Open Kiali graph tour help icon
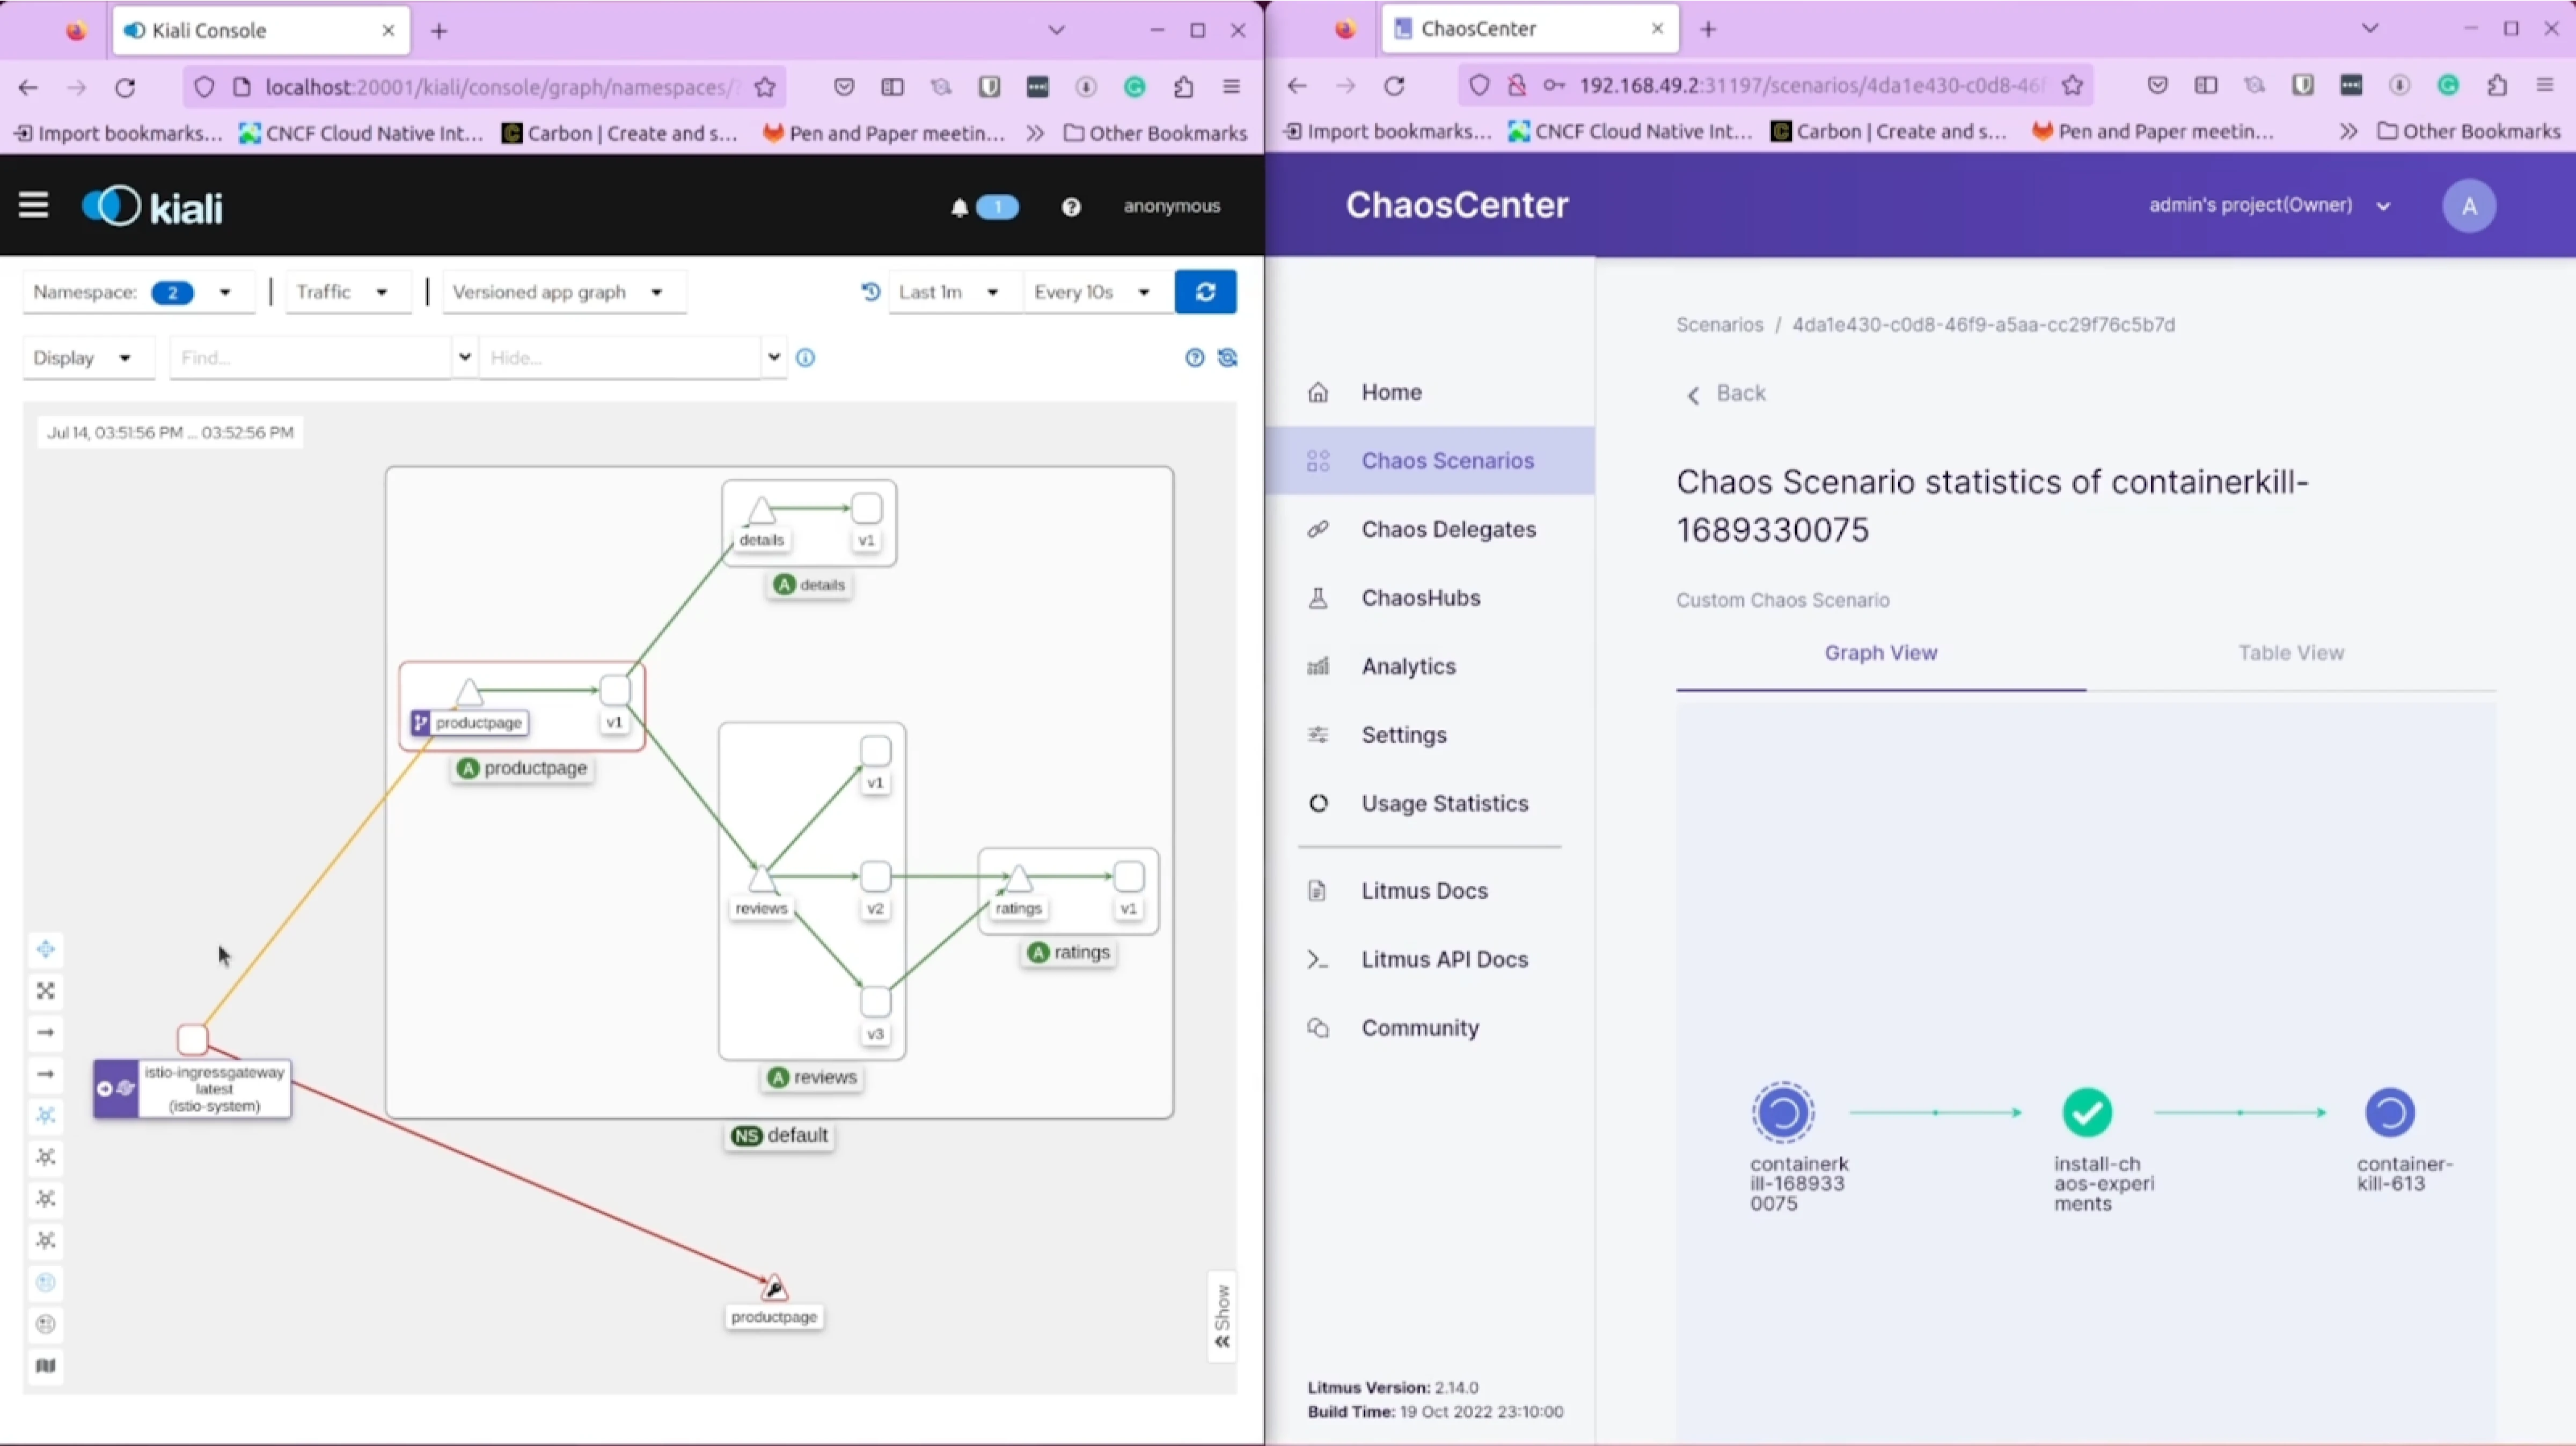Viewport: 2576px width, 1446px height. click(x=1194, y=358)
